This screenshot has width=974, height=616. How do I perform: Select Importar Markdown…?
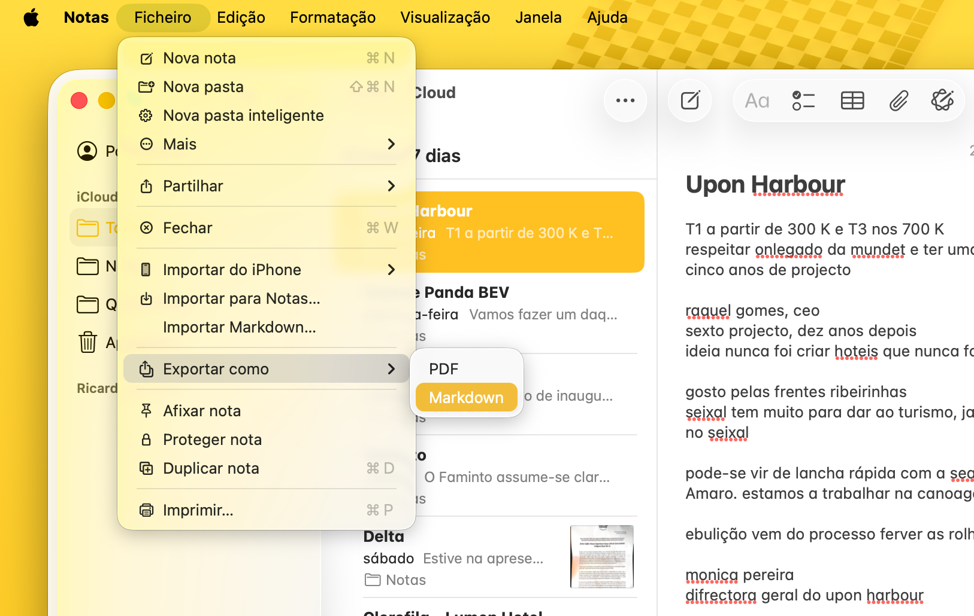267,327
